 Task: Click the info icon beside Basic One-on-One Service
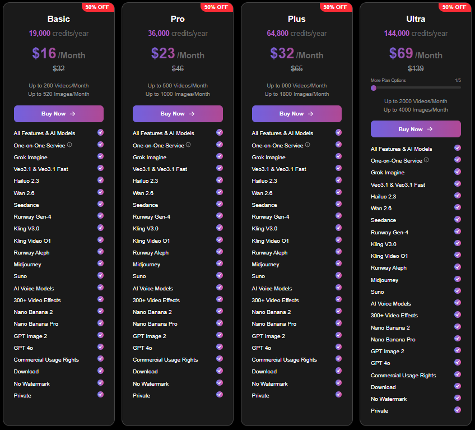(x=69, y=145)
